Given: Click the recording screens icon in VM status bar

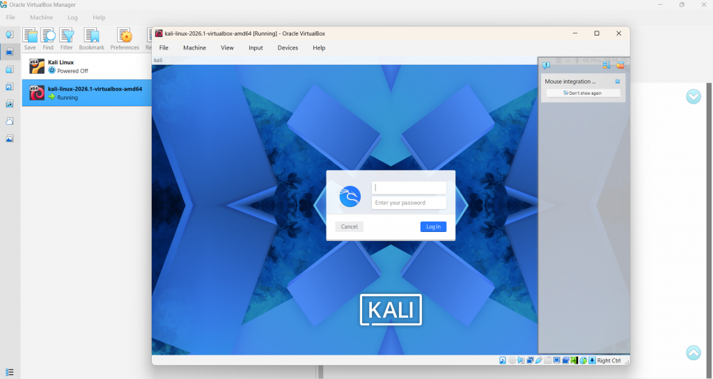Looking at the screenshot, I should pyautogui.click(x=565, y=360).
